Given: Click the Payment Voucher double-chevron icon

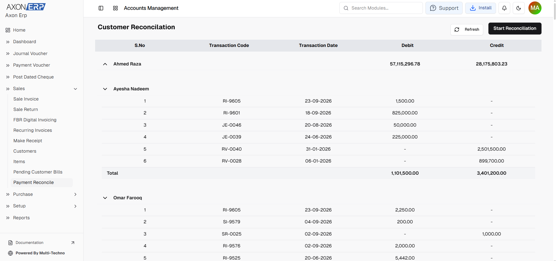Looking at the screenshot, I should point(8,65).
